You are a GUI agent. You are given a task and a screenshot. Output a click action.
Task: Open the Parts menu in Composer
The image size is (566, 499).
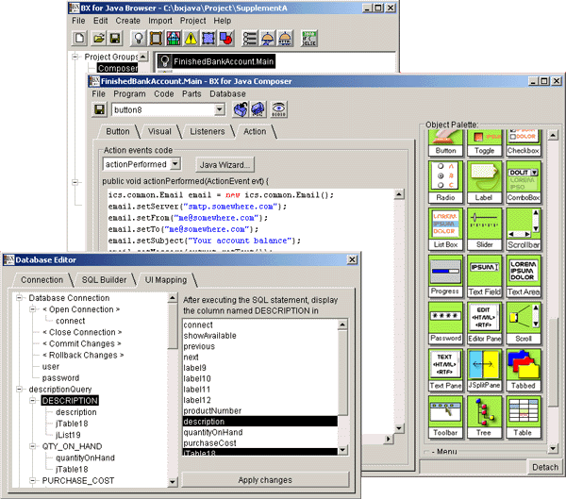click(191, 94)
